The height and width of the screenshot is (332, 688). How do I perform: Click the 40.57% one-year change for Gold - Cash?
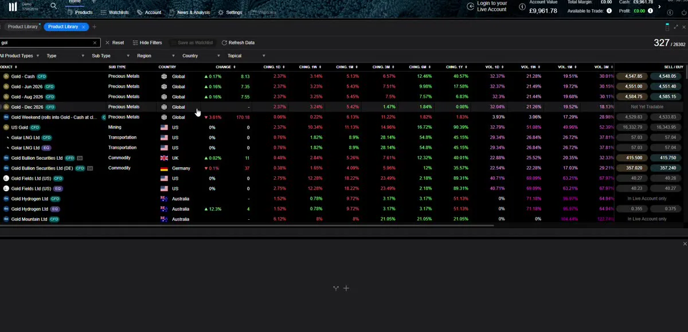tap(461, 76)
